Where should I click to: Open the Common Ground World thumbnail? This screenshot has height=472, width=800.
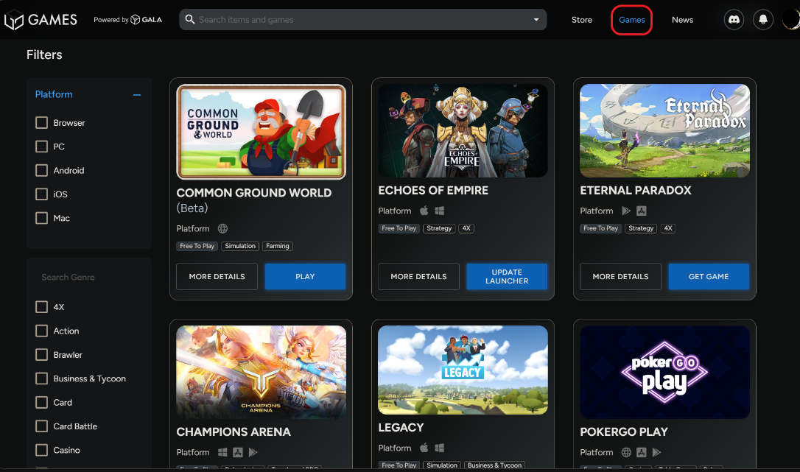[262, 132]
